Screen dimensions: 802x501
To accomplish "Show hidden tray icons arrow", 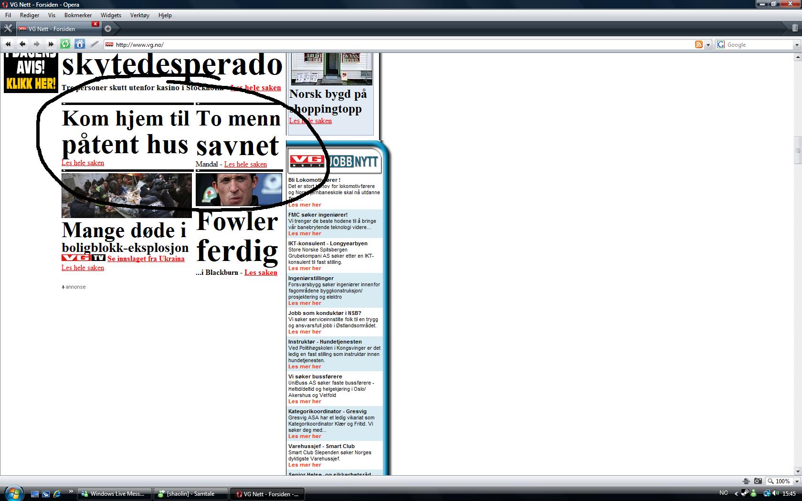I will click(736, 493).
